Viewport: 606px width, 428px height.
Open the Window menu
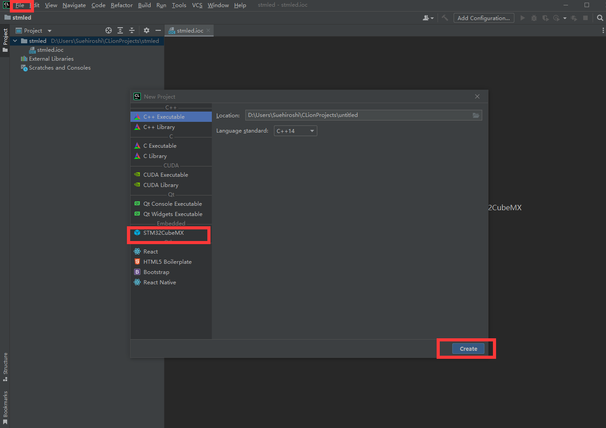pos(218,5)
